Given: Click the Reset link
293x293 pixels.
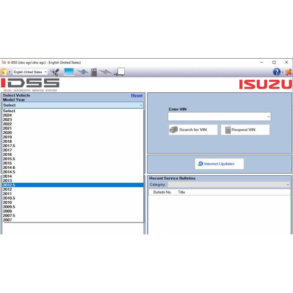Looking at the screenshot, I should [x=137, y=95].
